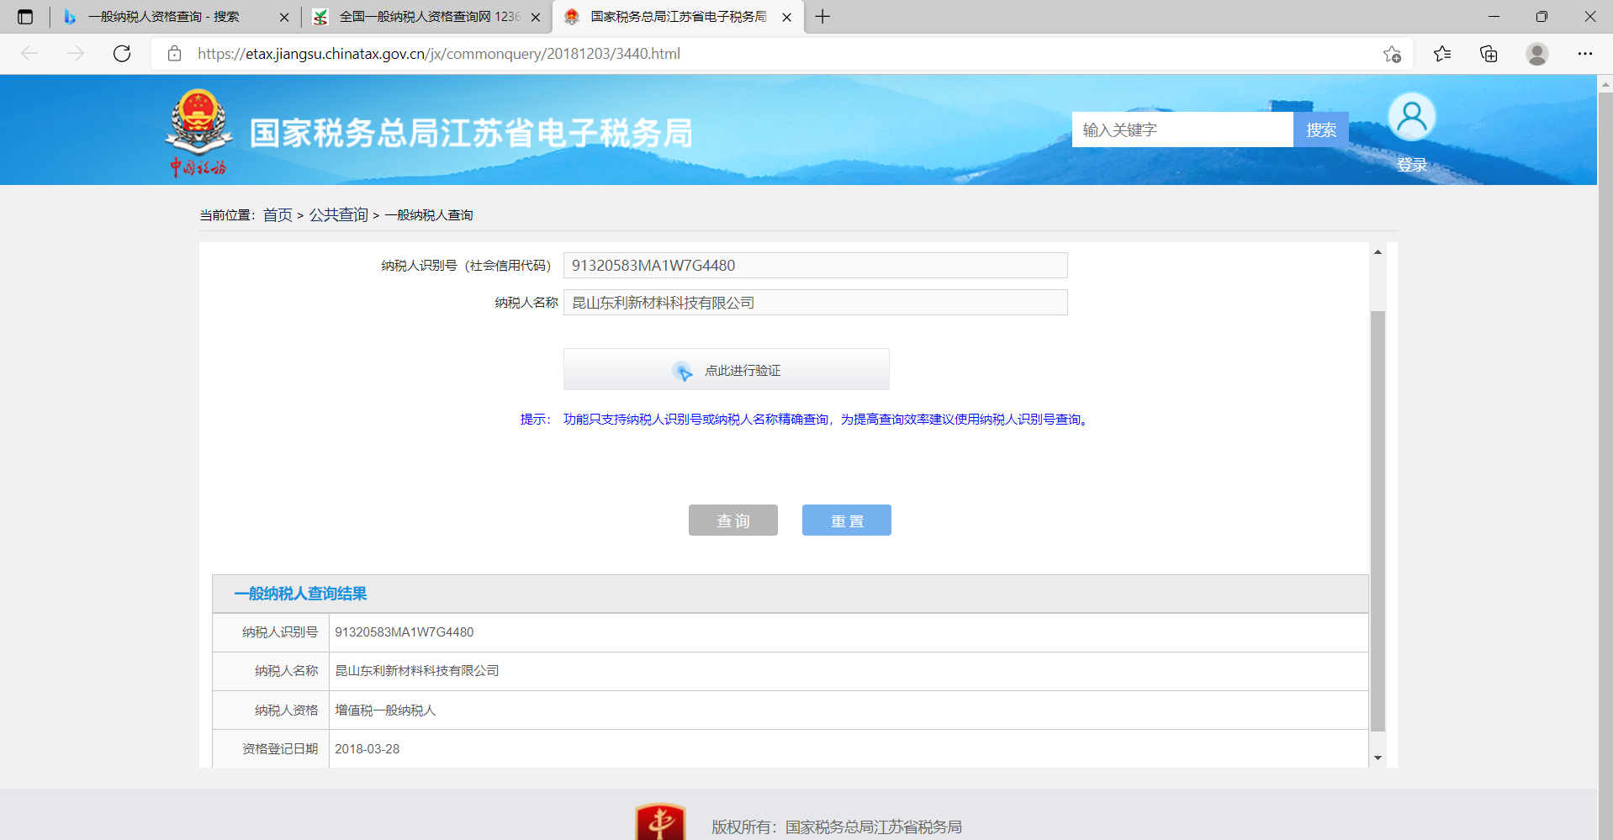This screenshot has width=1613, height=840.
Task: Click the browser refresh icon
Action: click(x=122, y=54)
